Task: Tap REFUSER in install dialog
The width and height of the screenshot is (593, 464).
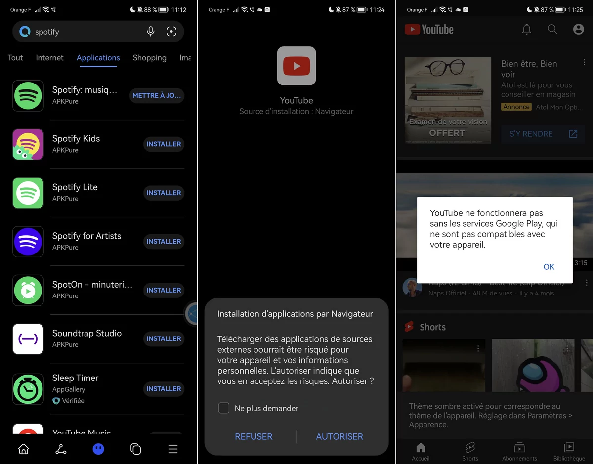Action: (254, 436)
